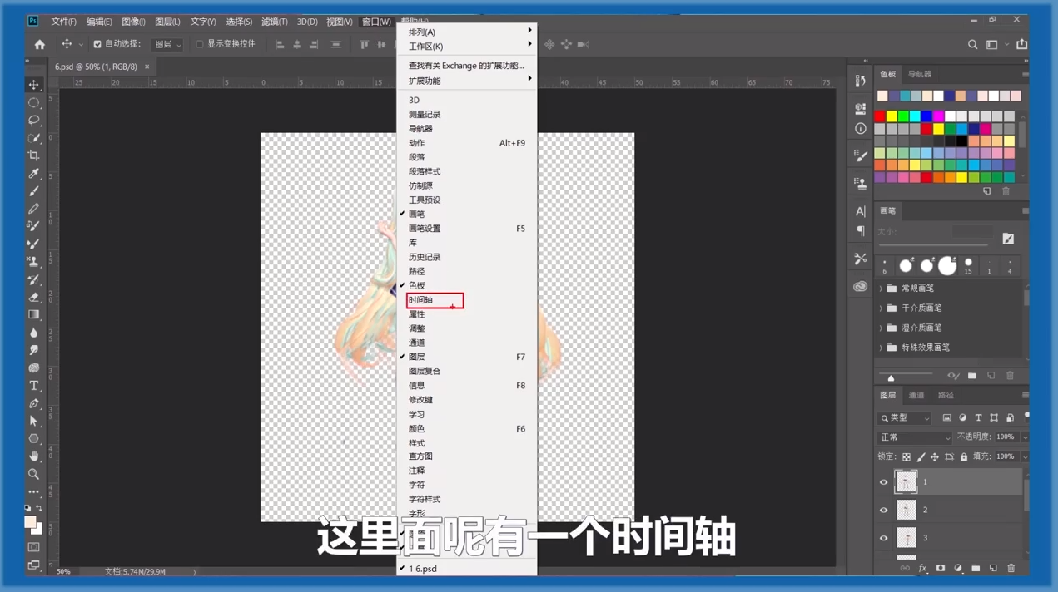The height and width of the screenshot is (592, 1058).
Task: Expand the 特殊效果画笔 brush folder
Action: pos(881,348)
